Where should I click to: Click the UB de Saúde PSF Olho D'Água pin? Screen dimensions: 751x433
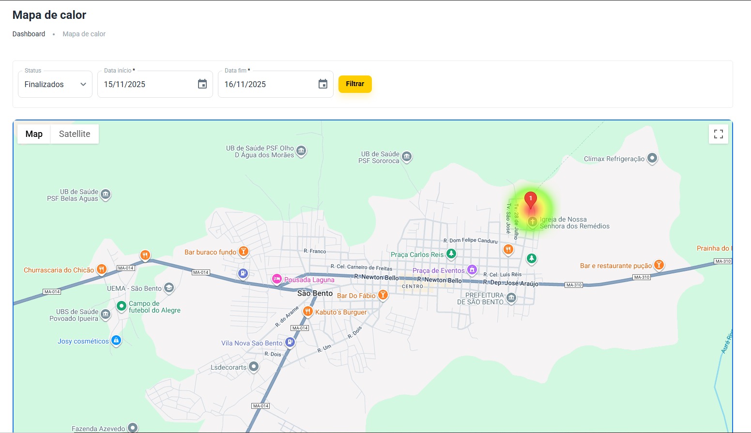[301, 151]
